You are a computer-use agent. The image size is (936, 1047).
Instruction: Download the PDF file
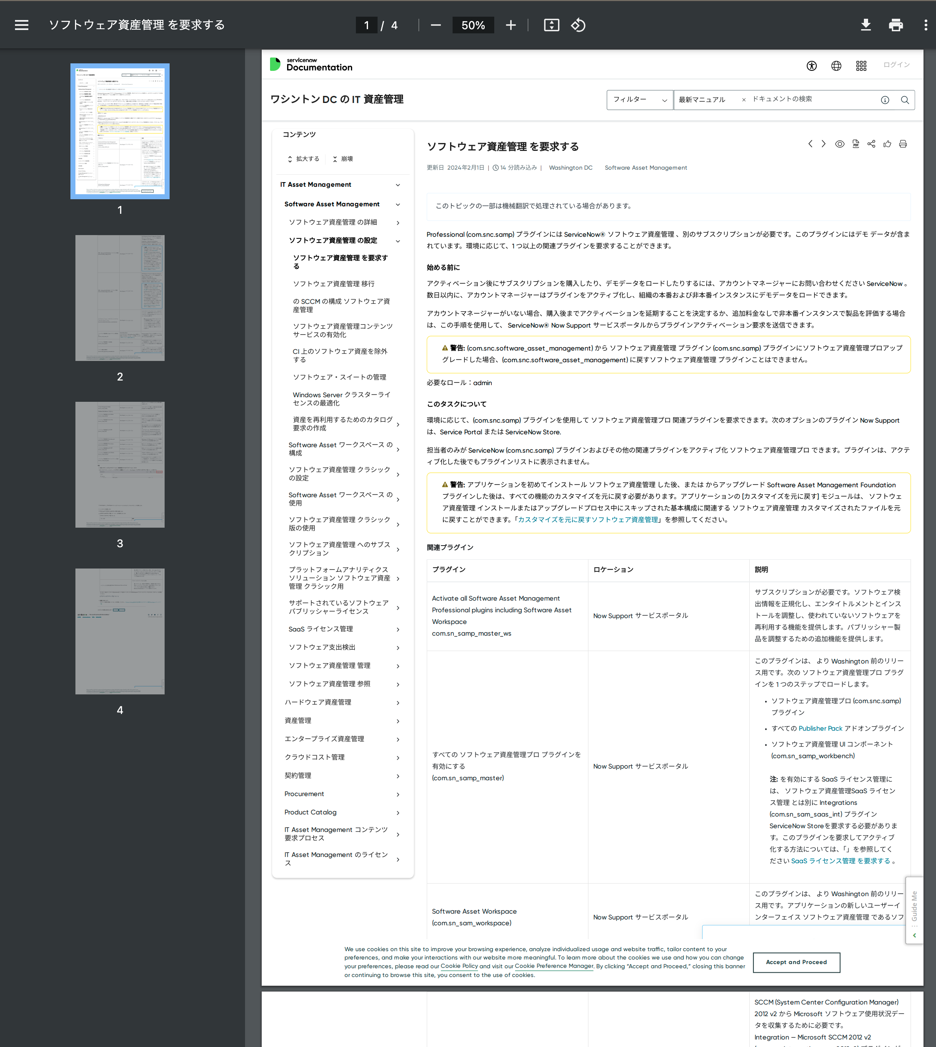(866, 25)
